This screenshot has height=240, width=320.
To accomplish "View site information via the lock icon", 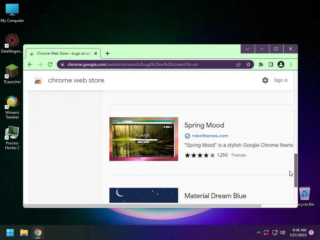I will [62, 64].
